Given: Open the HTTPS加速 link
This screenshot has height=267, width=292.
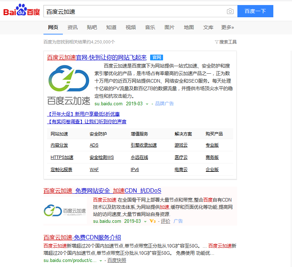Looking at the screenshot, I should click(x=62, y=157).
